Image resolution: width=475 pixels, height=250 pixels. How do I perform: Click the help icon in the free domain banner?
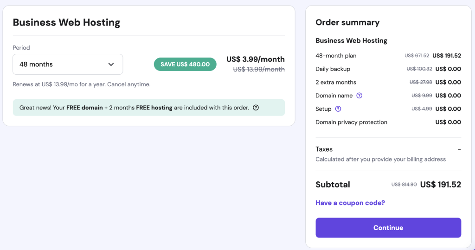(256, 108)
